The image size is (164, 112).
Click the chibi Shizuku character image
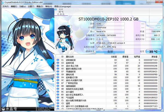tap(64, 39)
